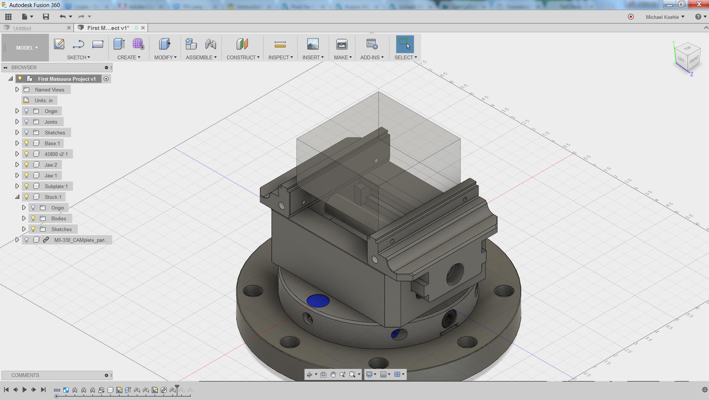Click the ViewCube FRONT face
The width and height of the screenshot is (709, 400).
coord(694,59)
